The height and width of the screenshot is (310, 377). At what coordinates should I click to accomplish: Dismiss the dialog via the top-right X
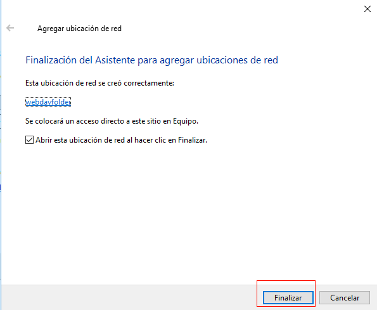(367, 9)
